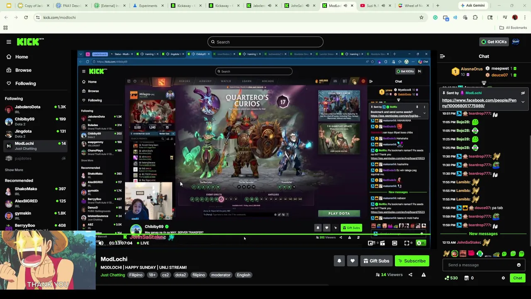The width and height of the screenshot is (531, 299).
Task: Open the emoji picker in chat input
Action: point(519,265)
